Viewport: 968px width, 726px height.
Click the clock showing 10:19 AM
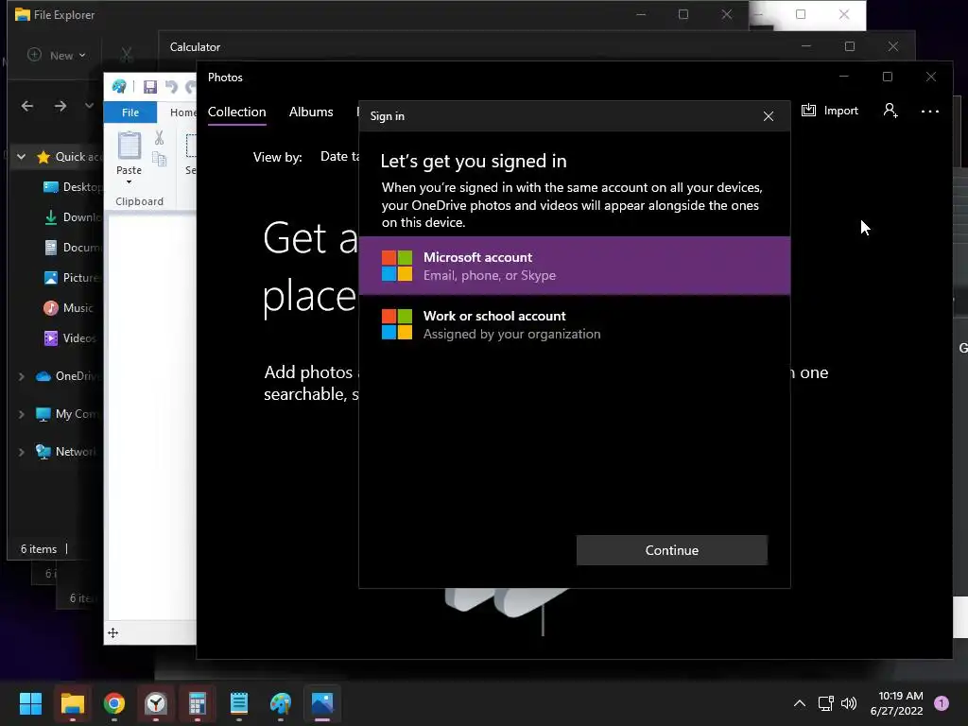(x=900, y=696)
